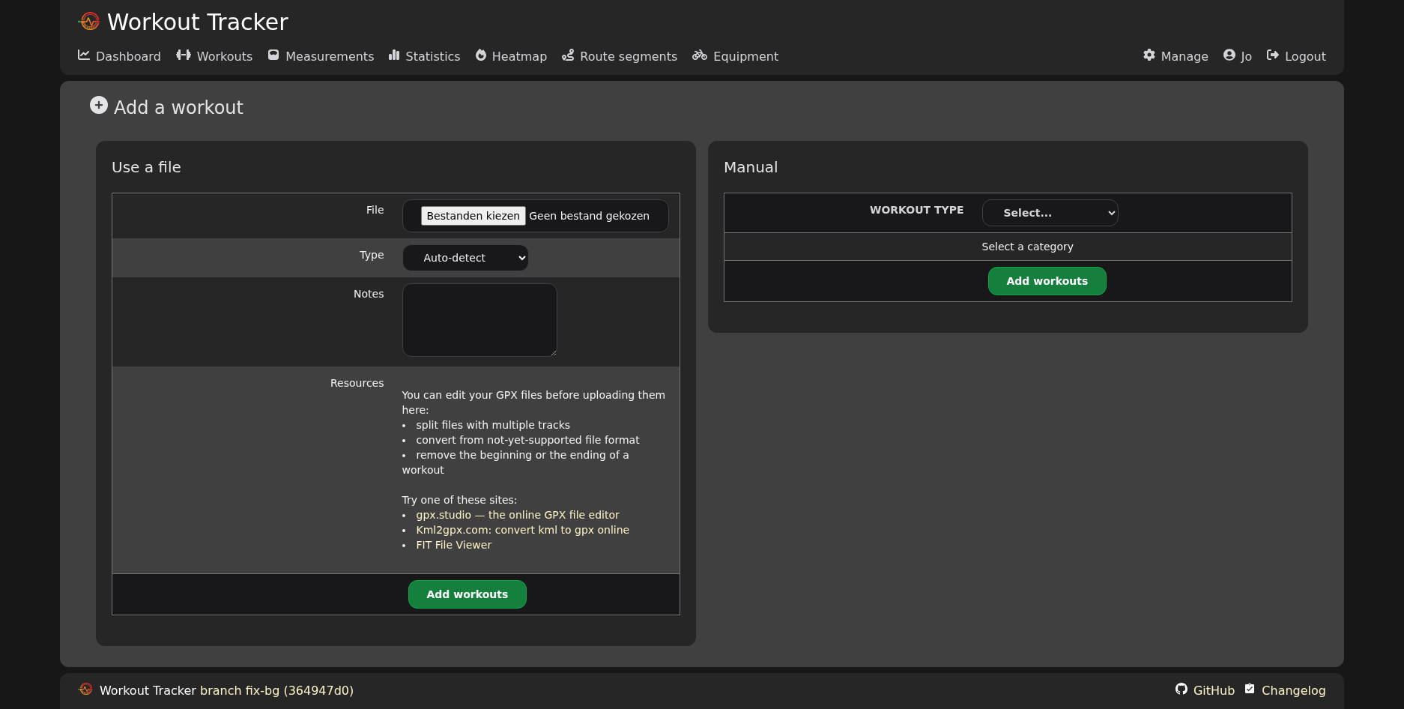Click the Workouts dumbbell icon
The image size is (1404, 709).
184,55
